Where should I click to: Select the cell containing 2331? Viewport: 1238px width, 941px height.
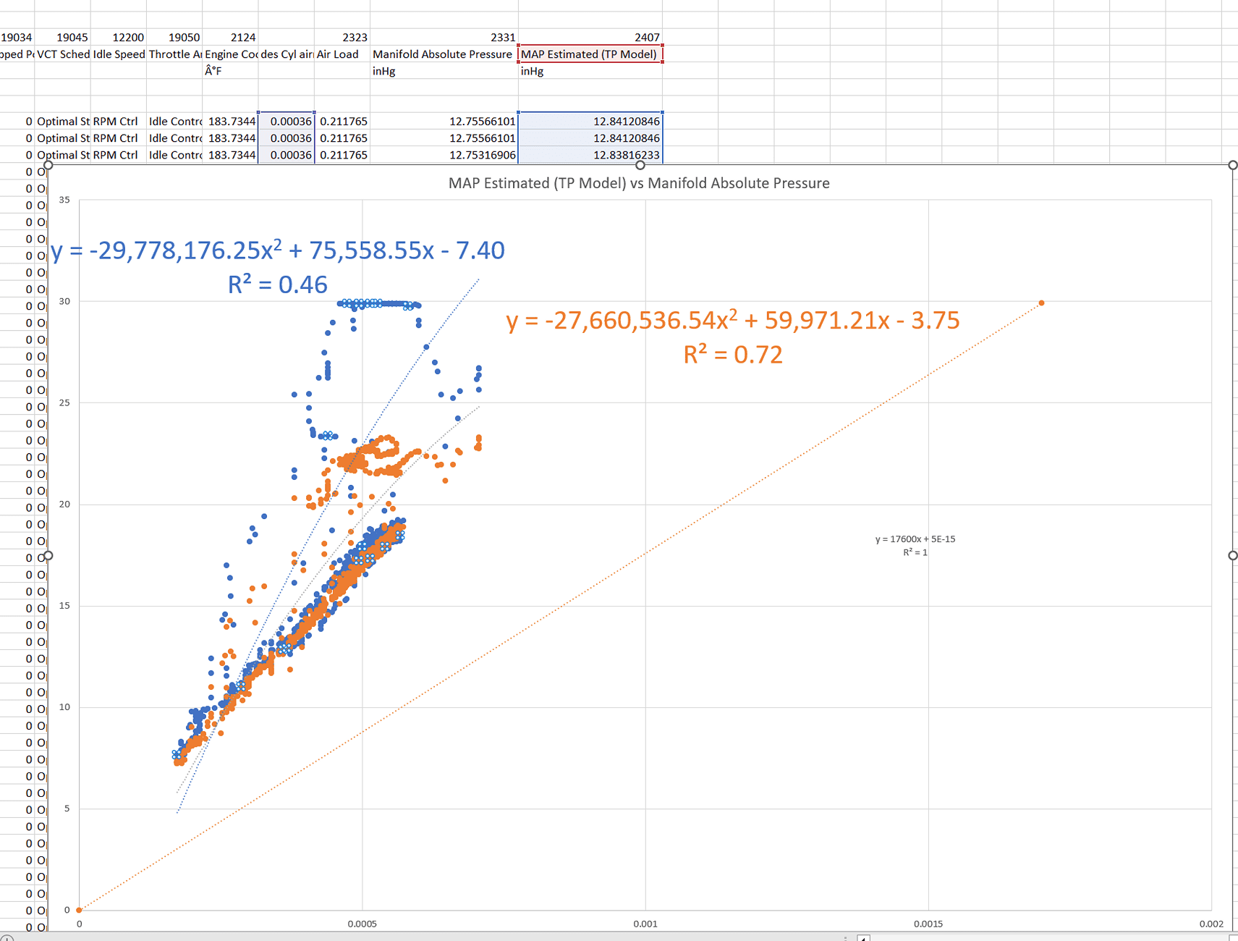(x=444, y=37)
